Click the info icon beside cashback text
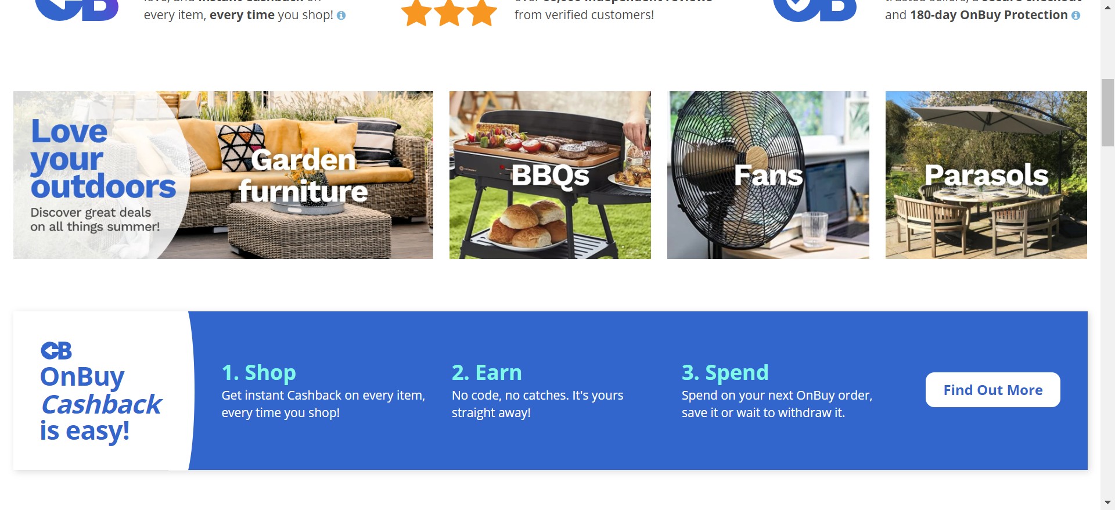Image resolution: width=1115 pixels, height=510 pixels. (341, 16)
